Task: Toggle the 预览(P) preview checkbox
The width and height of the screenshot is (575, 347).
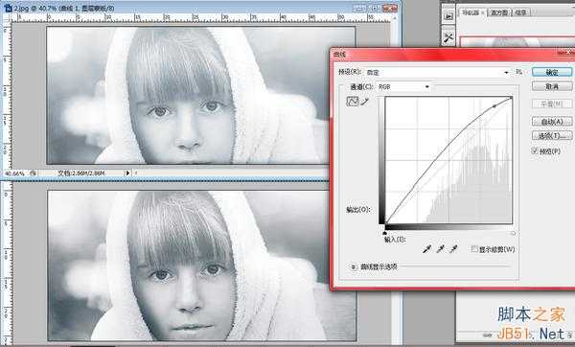Action: coord(535,150)
